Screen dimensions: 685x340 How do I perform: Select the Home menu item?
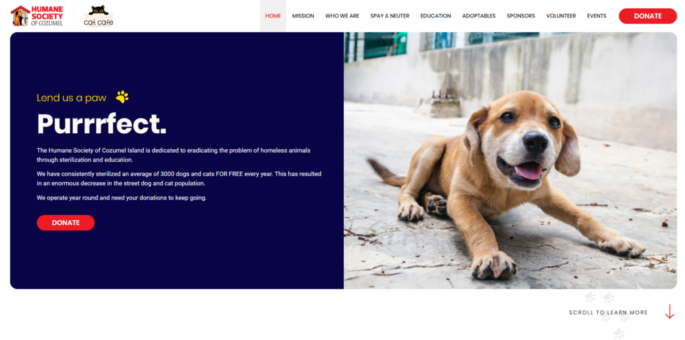(273, 16)
